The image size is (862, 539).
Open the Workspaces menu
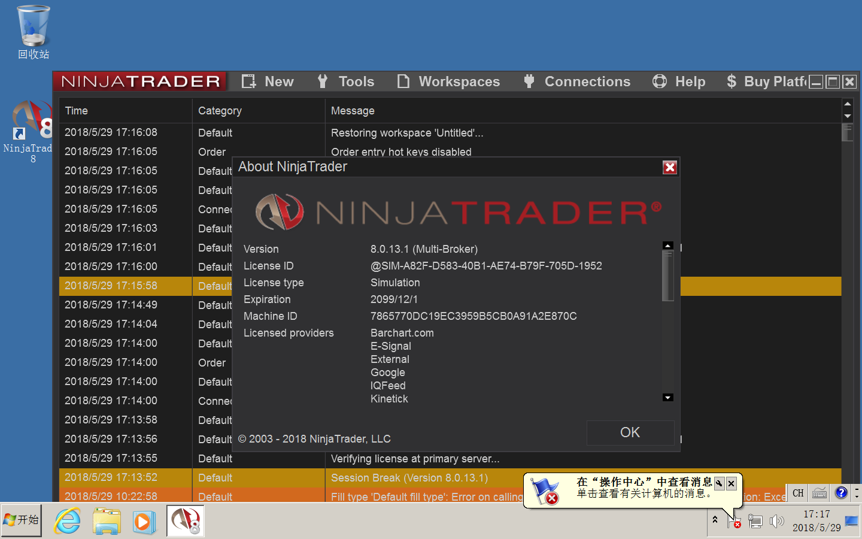pos(459,81)
